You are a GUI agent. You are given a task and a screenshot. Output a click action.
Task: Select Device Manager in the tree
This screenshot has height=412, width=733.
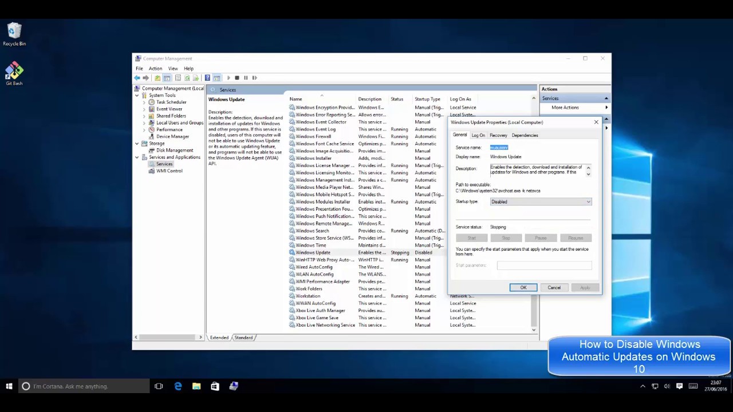[172, 136]
